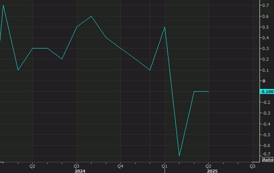Viewport: 274px width, 173px height.
Task: Click the Q3 label at far right
Action: pos(252,166)
